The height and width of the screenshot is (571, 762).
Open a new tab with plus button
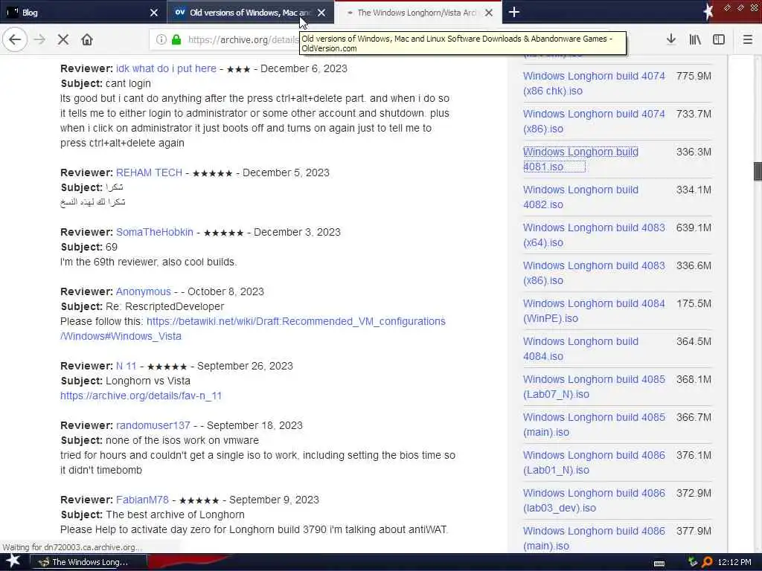pyautogui.click(x=513, y=12)
